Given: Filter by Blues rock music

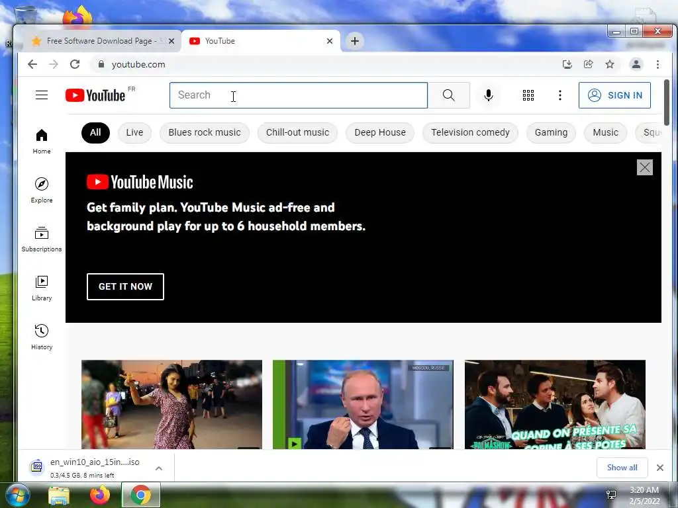Looking at the screenshot, I should click(x=205, y=132).
